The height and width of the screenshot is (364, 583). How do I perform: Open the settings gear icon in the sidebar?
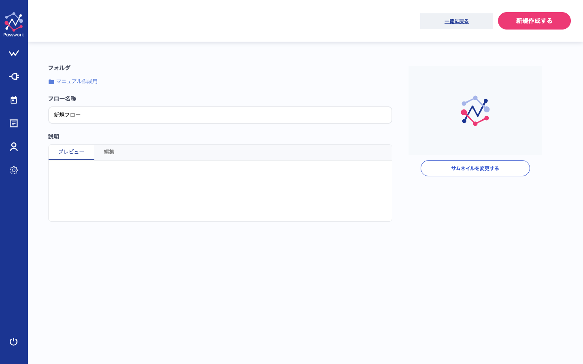[x=14, y=170]
